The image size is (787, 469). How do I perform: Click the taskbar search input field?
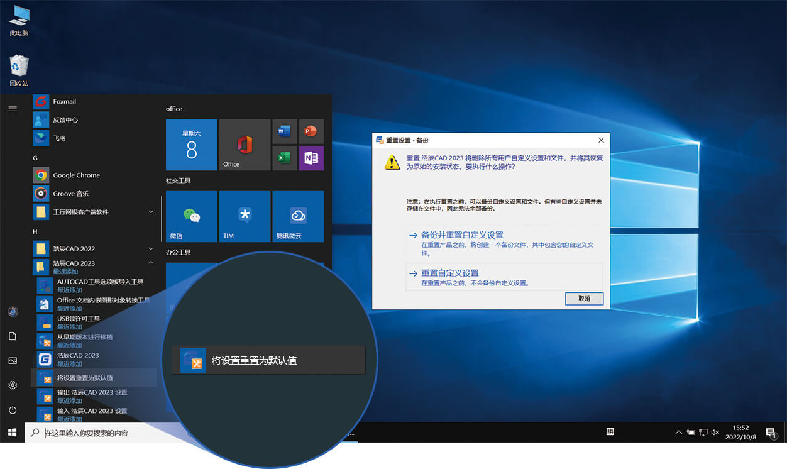tap(94, 433)
